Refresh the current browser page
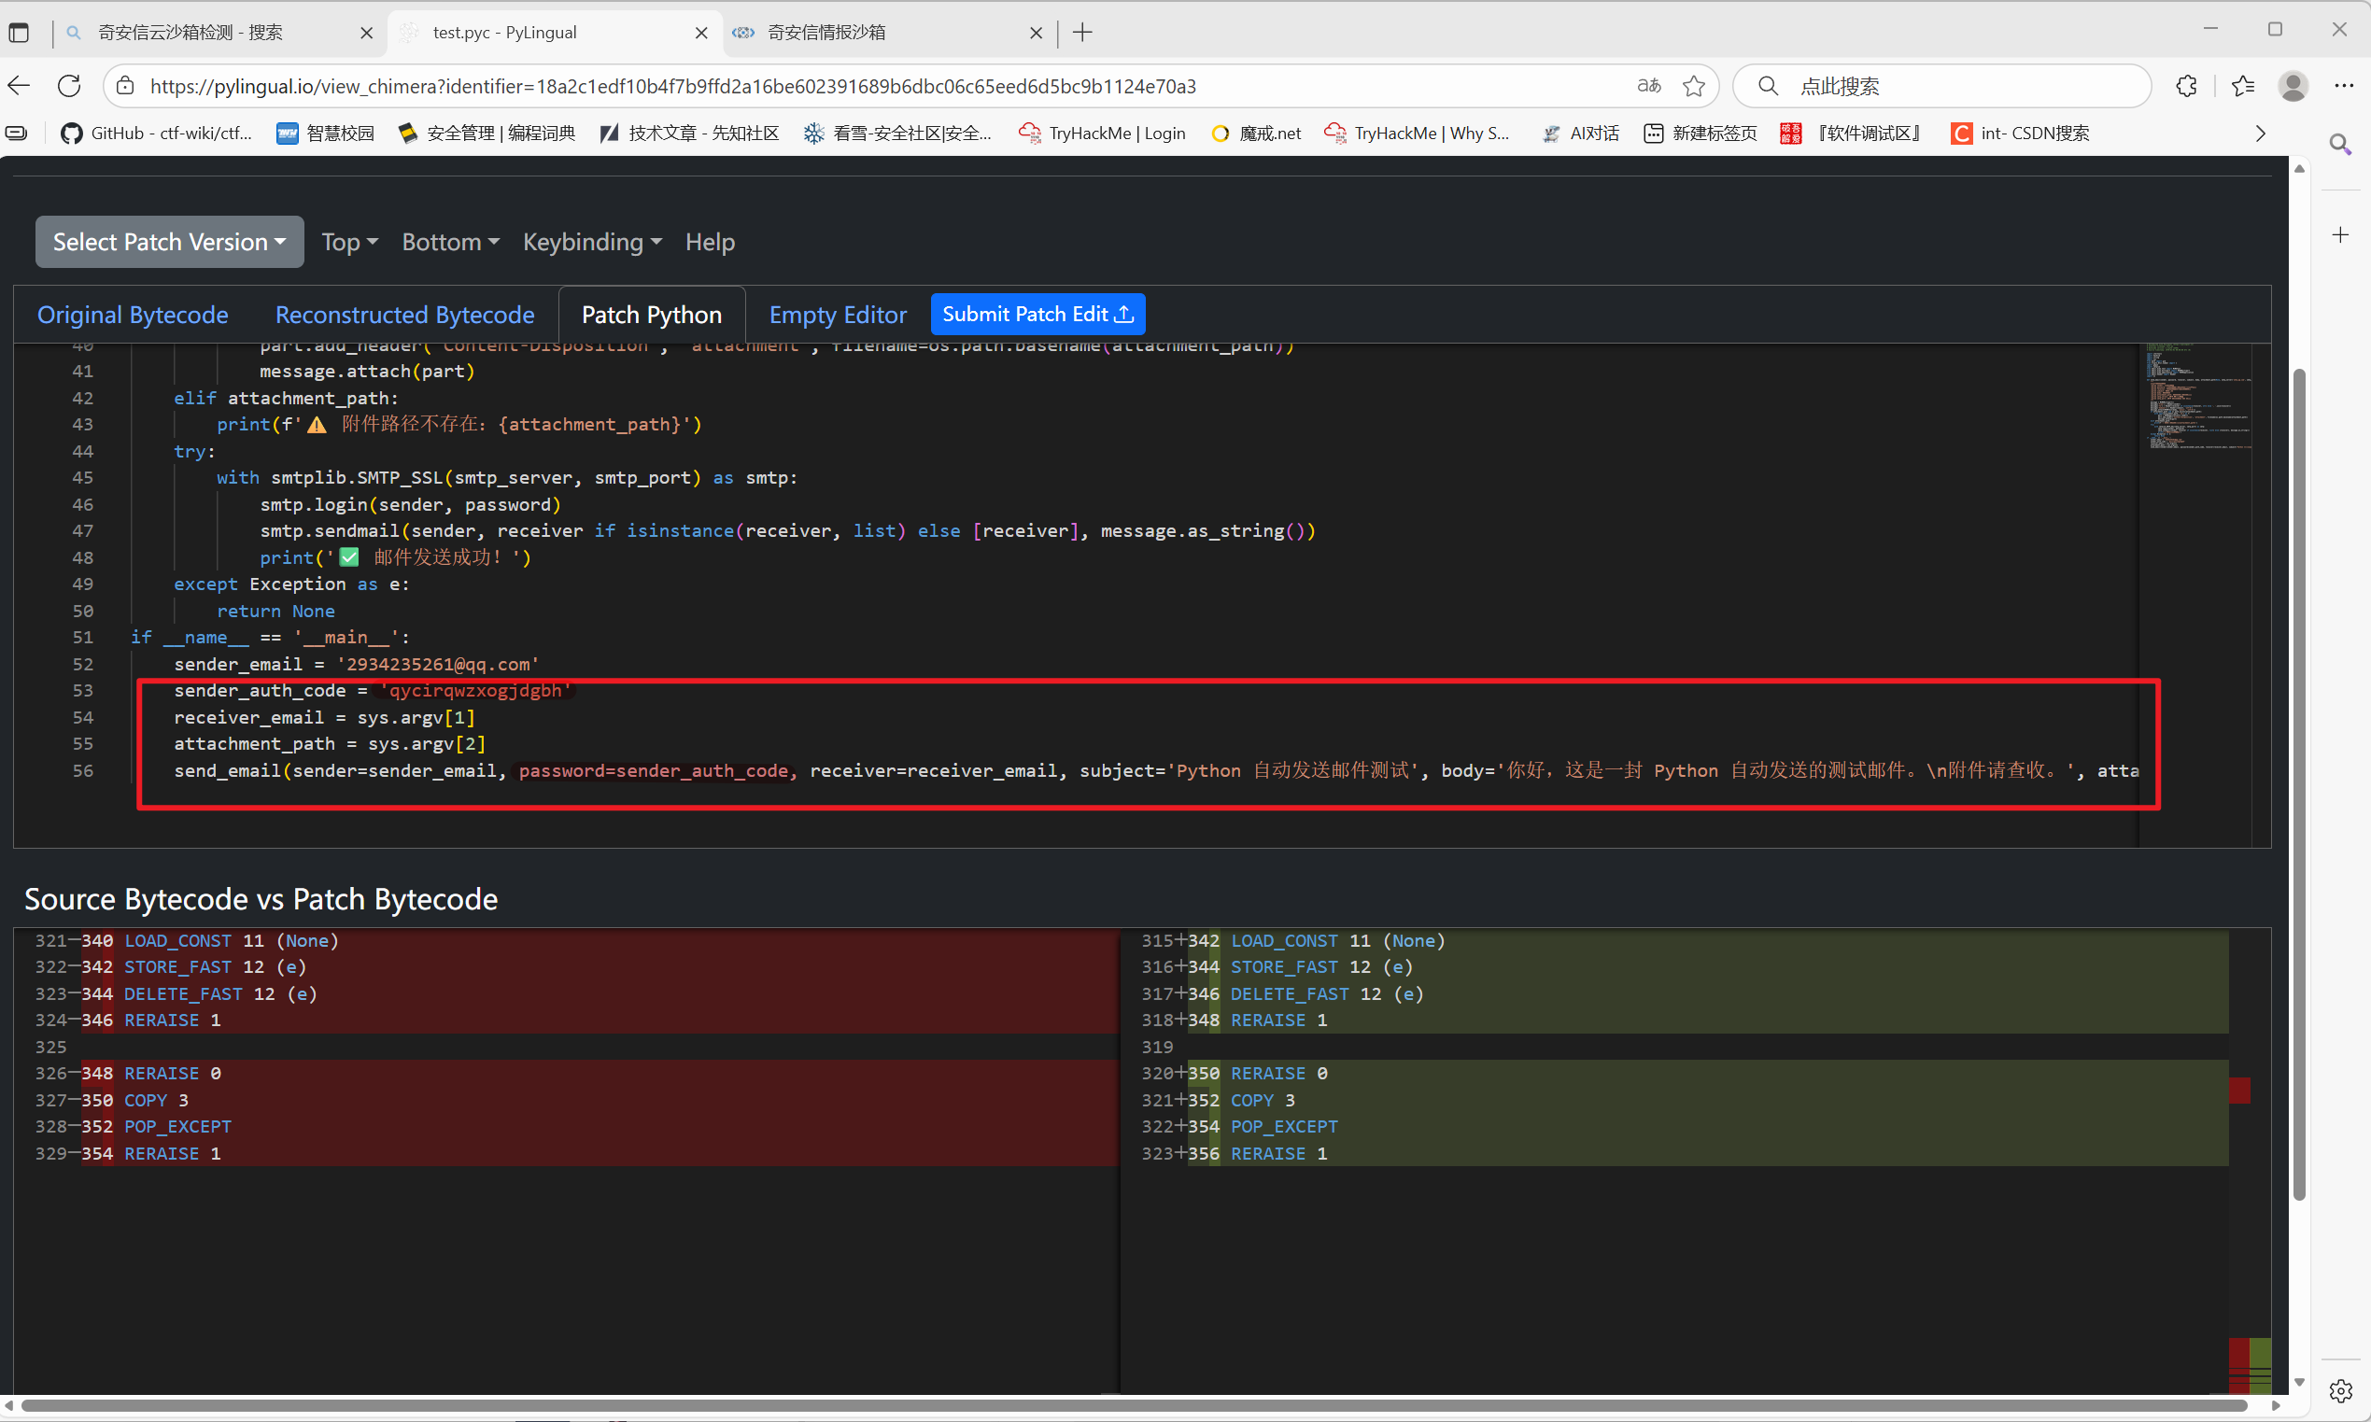 (x=69, y=86)
